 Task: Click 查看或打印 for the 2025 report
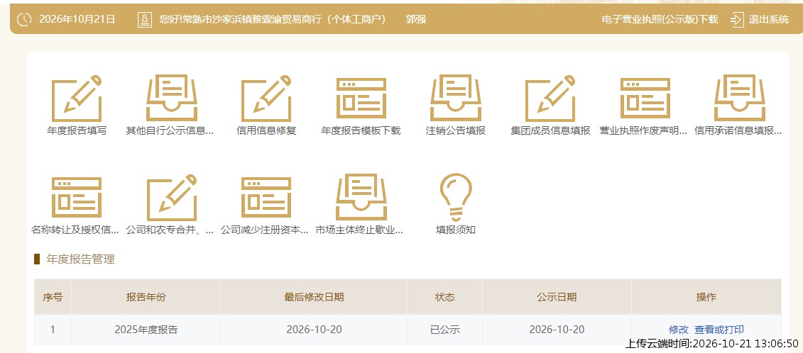point(719,330)
